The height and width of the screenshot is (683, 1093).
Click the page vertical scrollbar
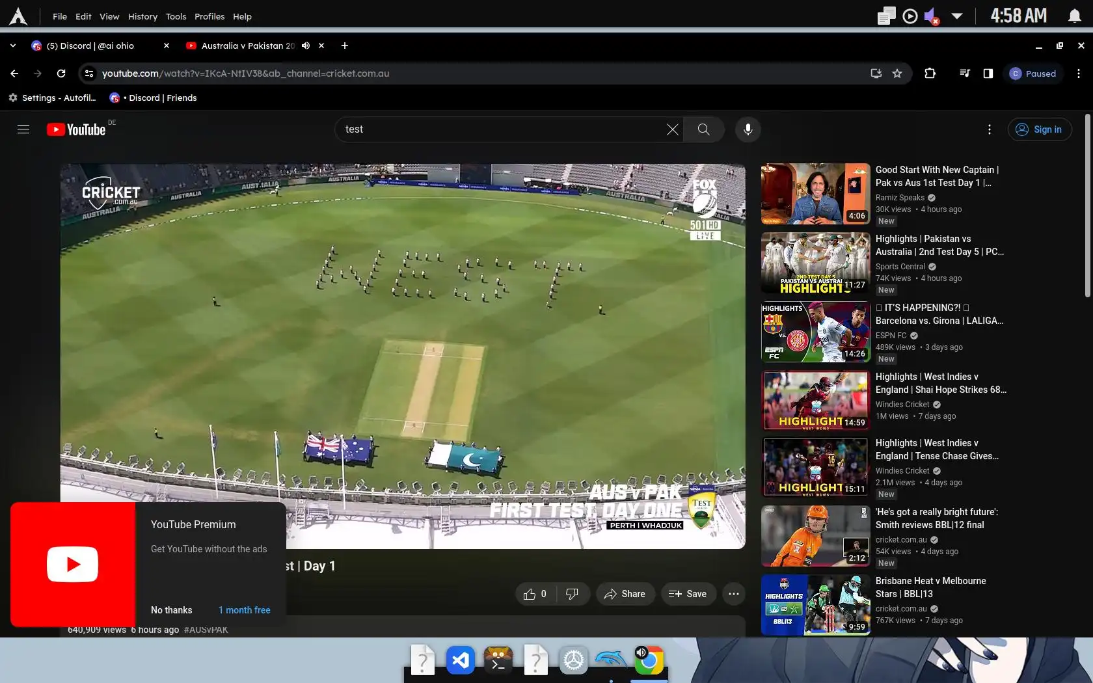[x=1088, y=206]
